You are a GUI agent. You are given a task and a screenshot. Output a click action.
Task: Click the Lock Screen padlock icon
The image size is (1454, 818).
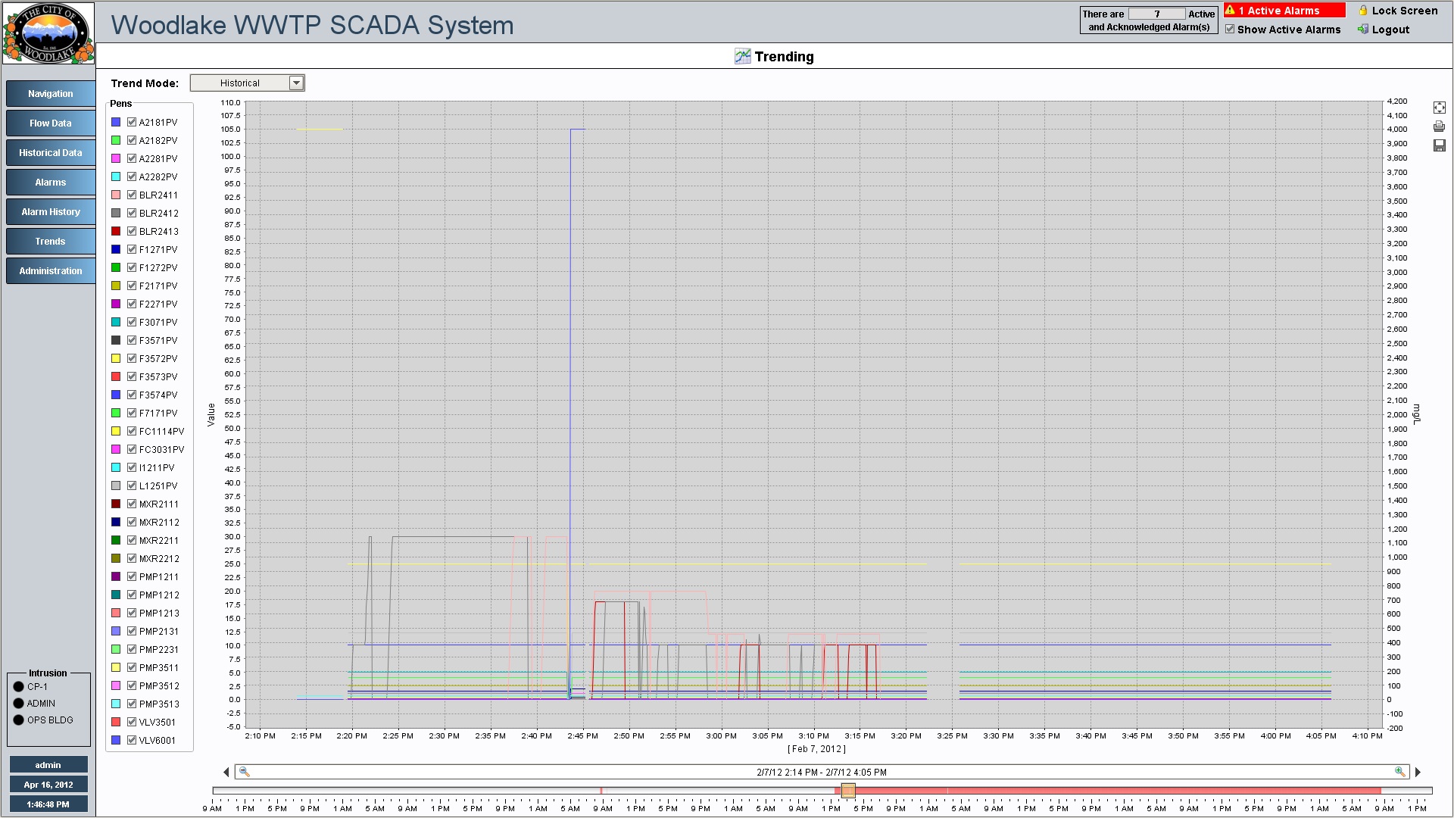point(1363,11)
